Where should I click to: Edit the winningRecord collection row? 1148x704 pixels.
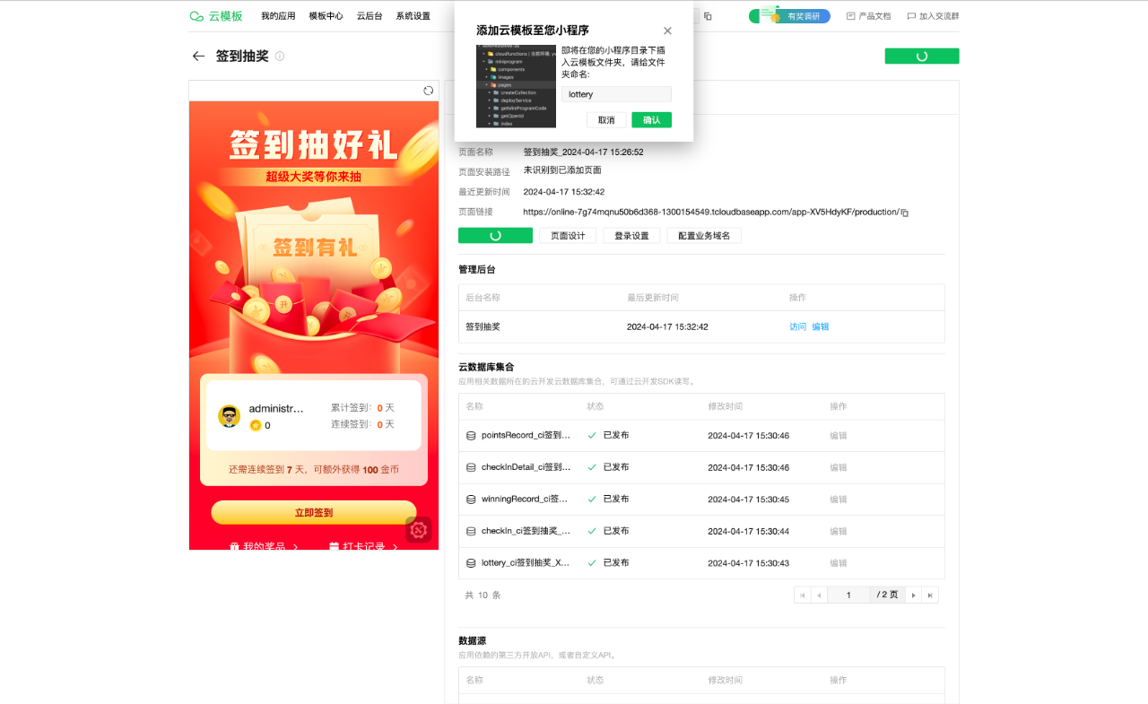click(838, 500)
